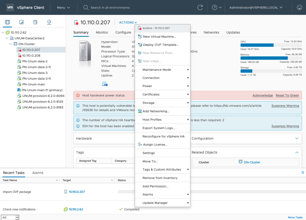This screenshot has height=220, width=306.
Task: Open the All tasks filter combo box
Action: click(x=10, y=217)
